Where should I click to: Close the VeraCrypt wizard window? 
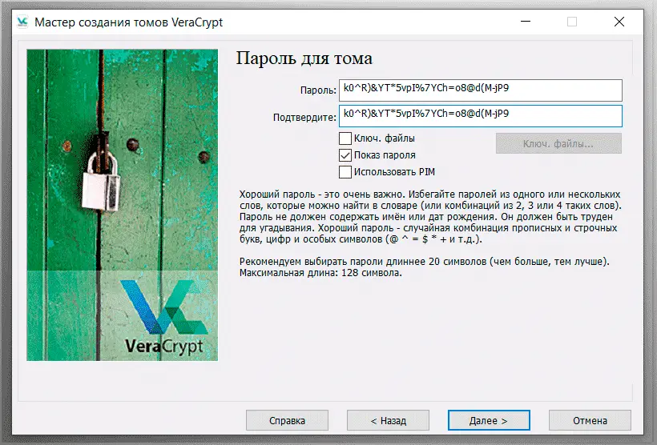[x=619, y=22]
